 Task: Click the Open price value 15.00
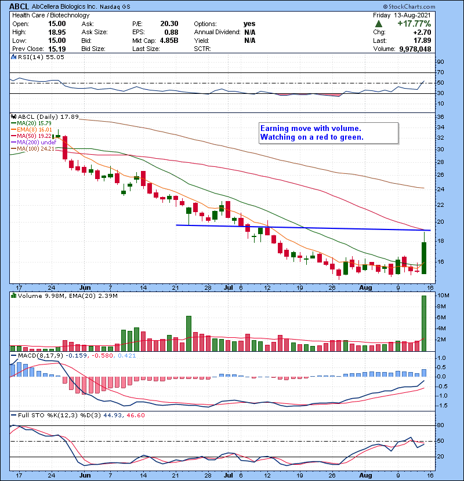[57, 24]
